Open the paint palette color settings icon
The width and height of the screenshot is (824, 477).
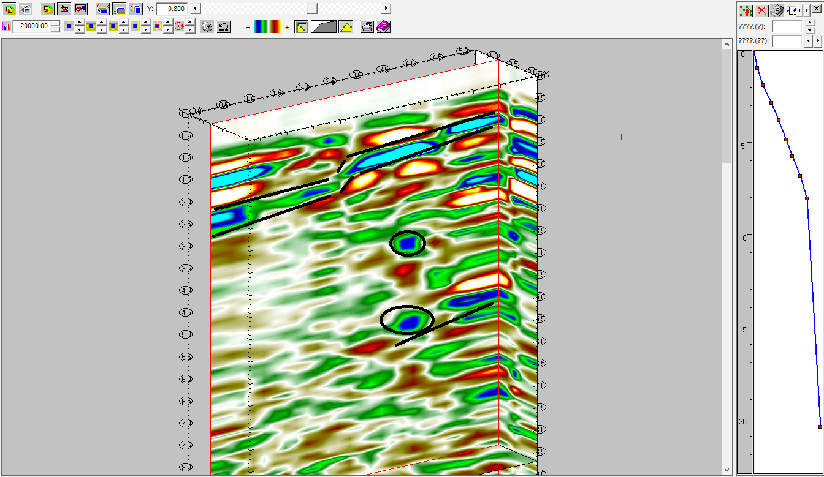207,26
